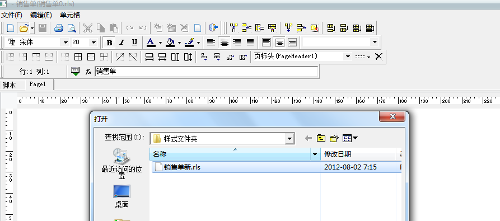Go to 最近访问的位置 in sidebar
This screenshot has height=221, width=500.
pos(122,164)
